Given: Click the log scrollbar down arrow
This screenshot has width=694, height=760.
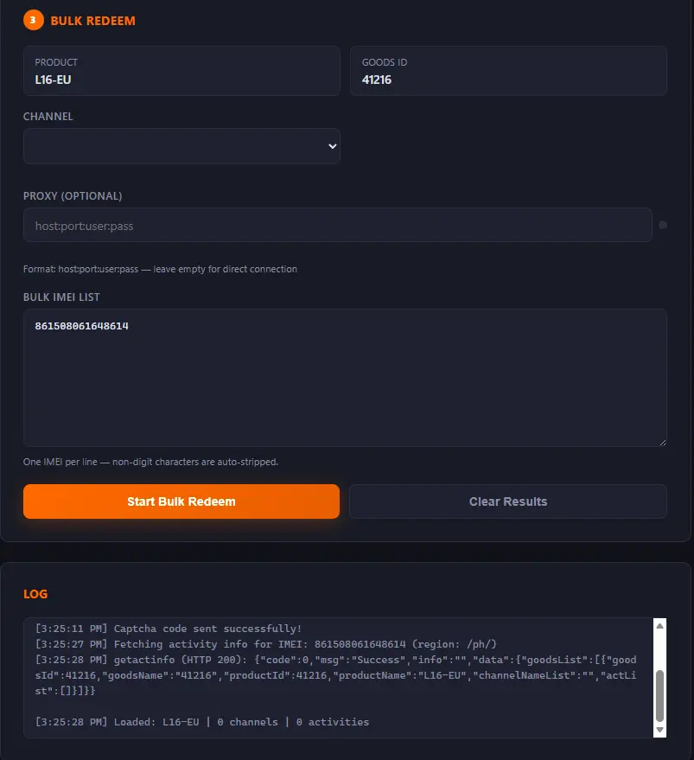Looking at the screenshot, I should coord(659,730).
